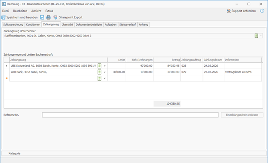This screenshot has height=163, width=268.
Task: Click green document icon in Zahlungsweg Unternehmer field
Action: click(x=256, y=36)
